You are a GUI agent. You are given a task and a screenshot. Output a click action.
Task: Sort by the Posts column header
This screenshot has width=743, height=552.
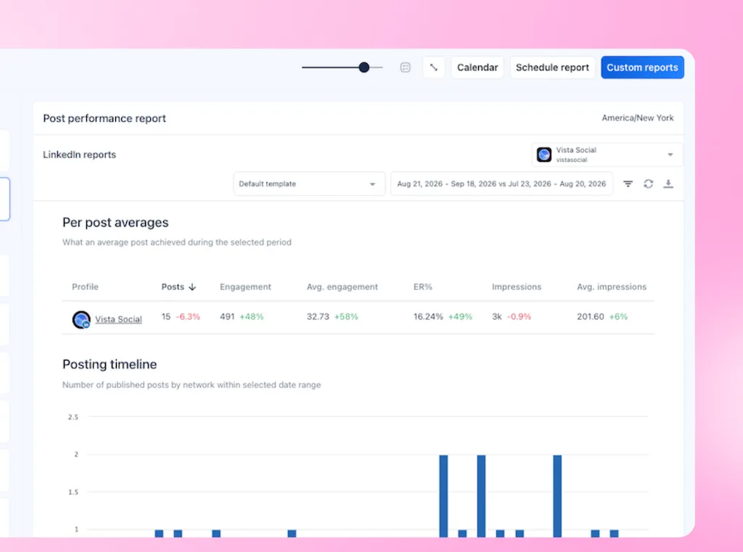[178, 287]
